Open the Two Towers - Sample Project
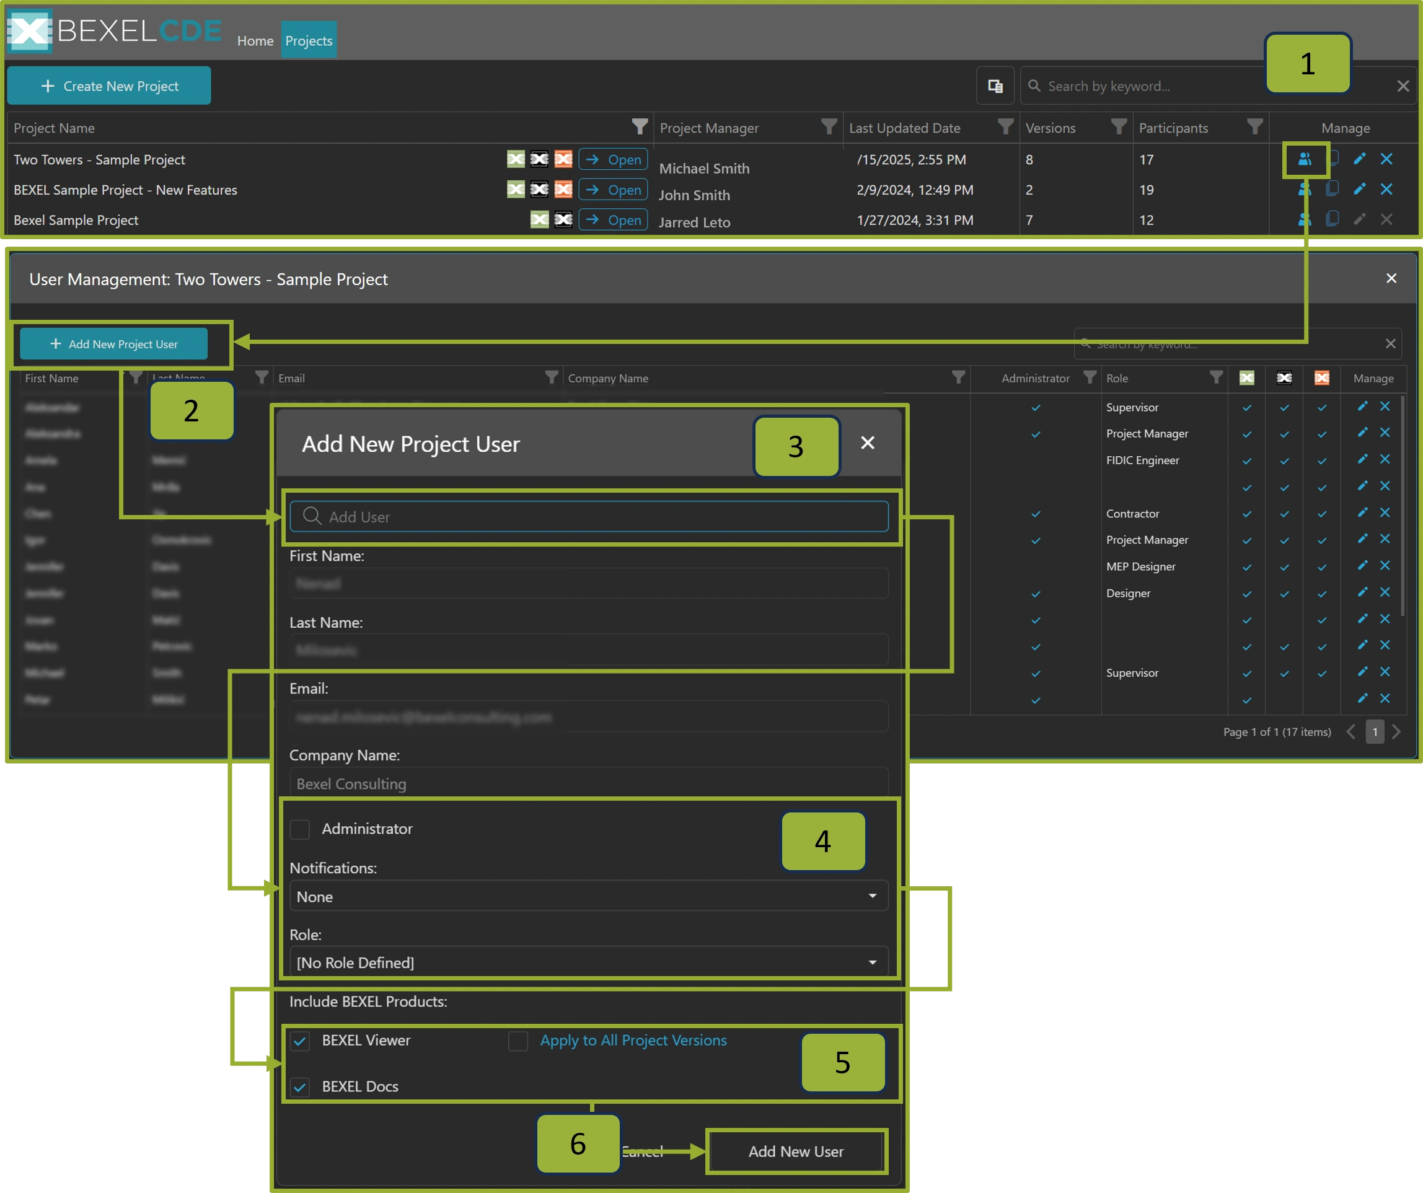Image resolution: width=1423 pixels, height=1193 pixels. click(613, 159)
